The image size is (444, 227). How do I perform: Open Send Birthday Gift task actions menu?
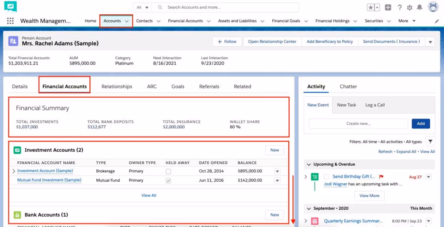429,177
